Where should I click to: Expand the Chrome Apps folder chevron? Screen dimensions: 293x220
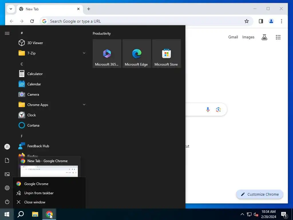(84, 105)
